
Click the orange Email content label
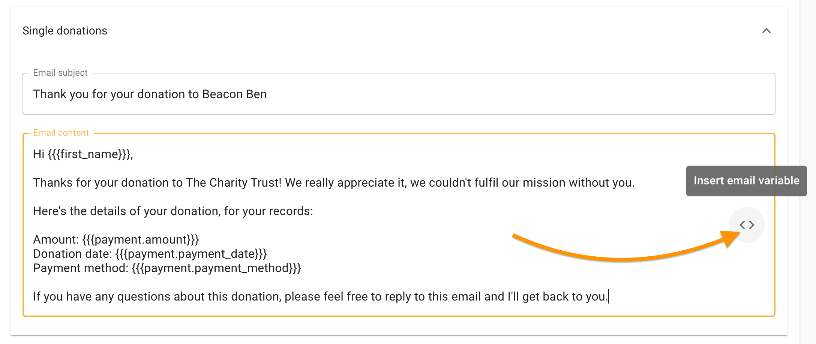61,133
